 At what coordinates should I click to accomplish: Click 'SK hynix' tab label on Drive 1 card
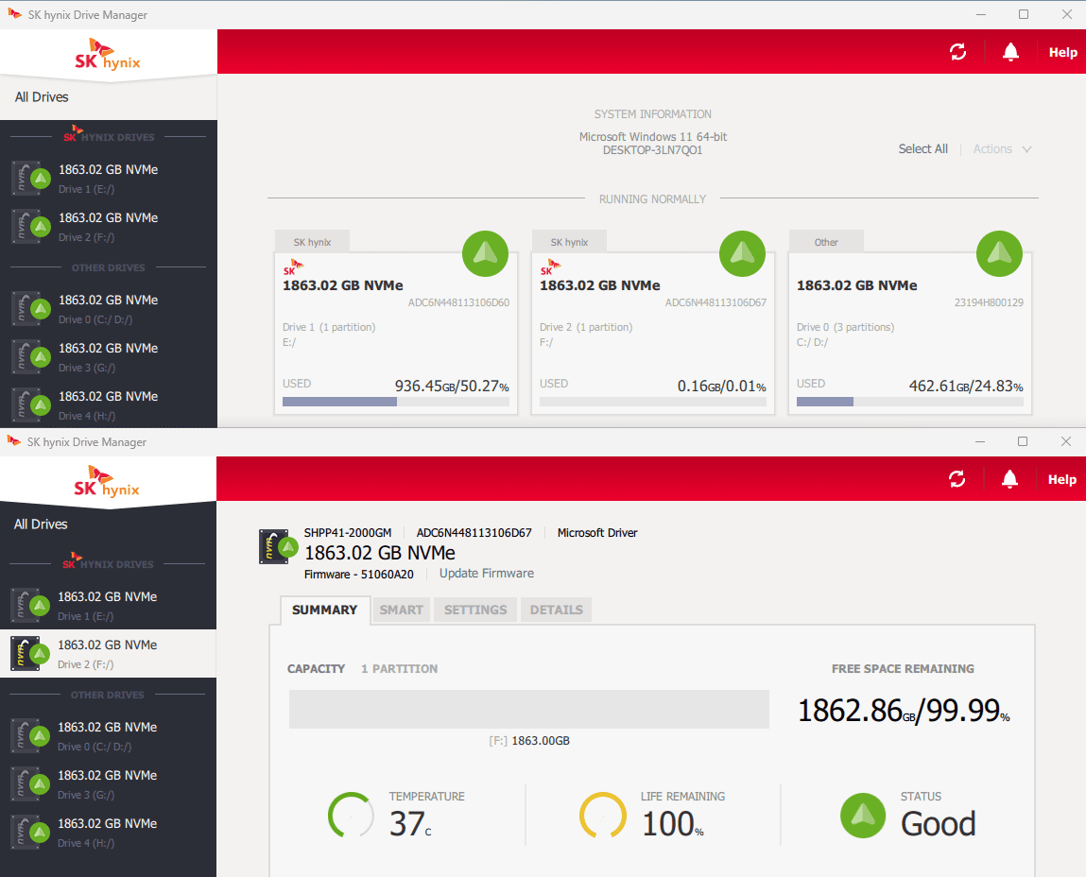click(312, 243)
